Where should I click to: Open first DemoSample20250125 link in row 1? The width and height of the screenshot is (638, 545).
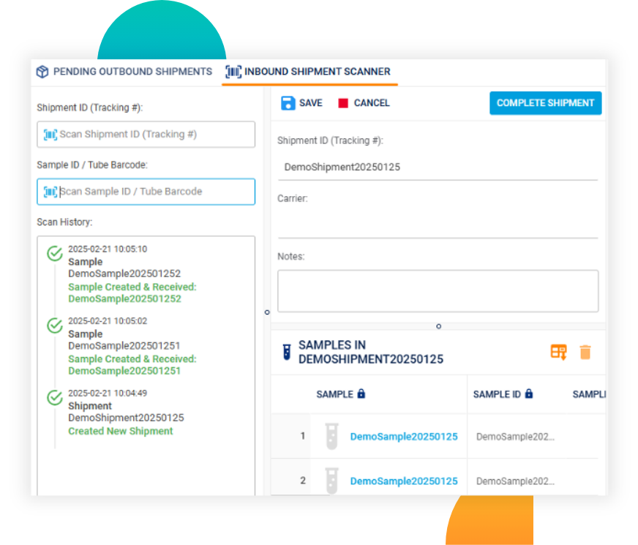404,437
